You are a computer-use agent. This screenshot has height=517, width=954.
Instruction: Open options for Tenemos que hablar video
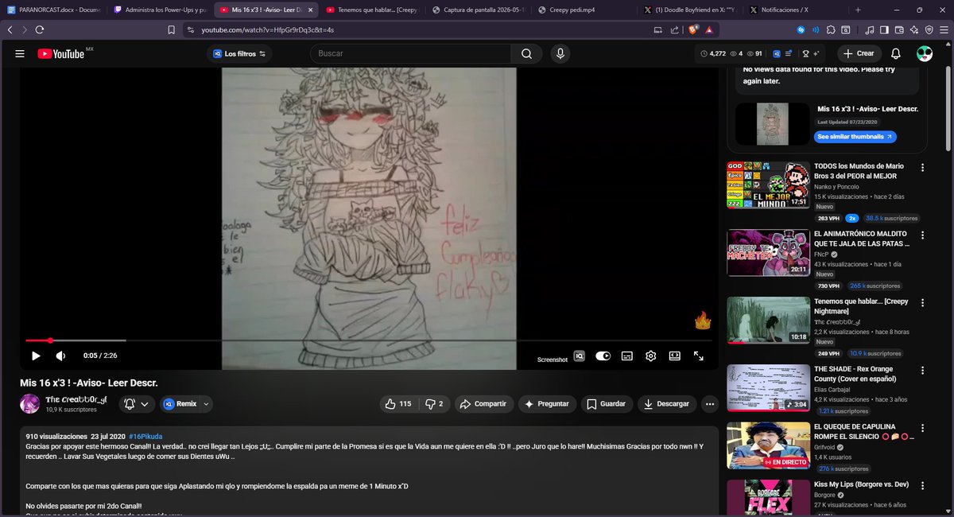[922, 303]
